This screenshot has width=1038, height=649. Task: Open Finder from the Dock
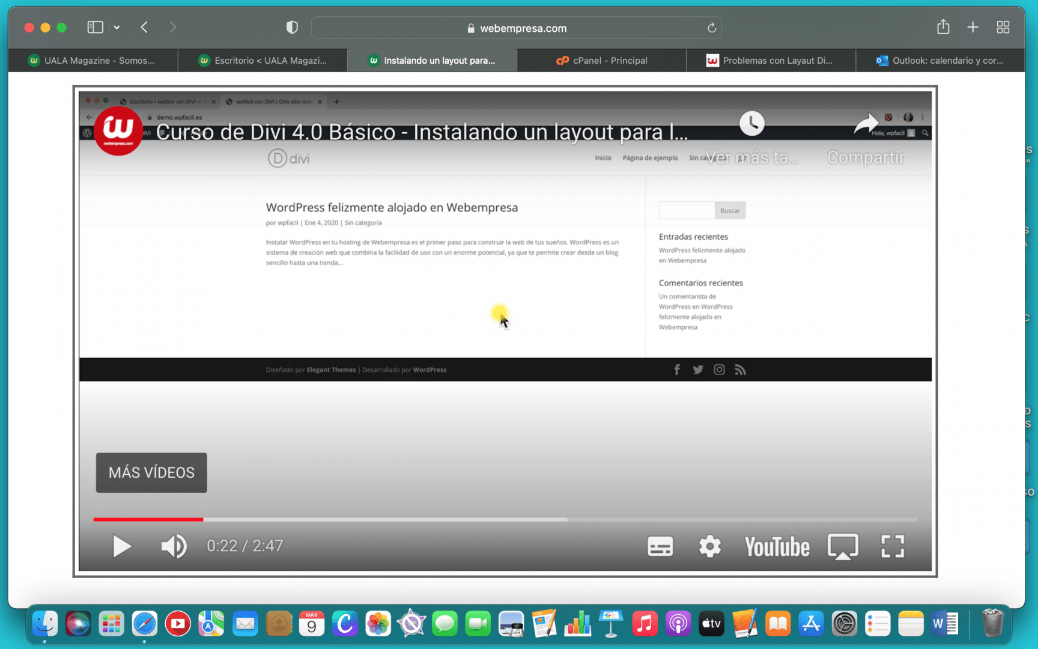pos(45,624)
